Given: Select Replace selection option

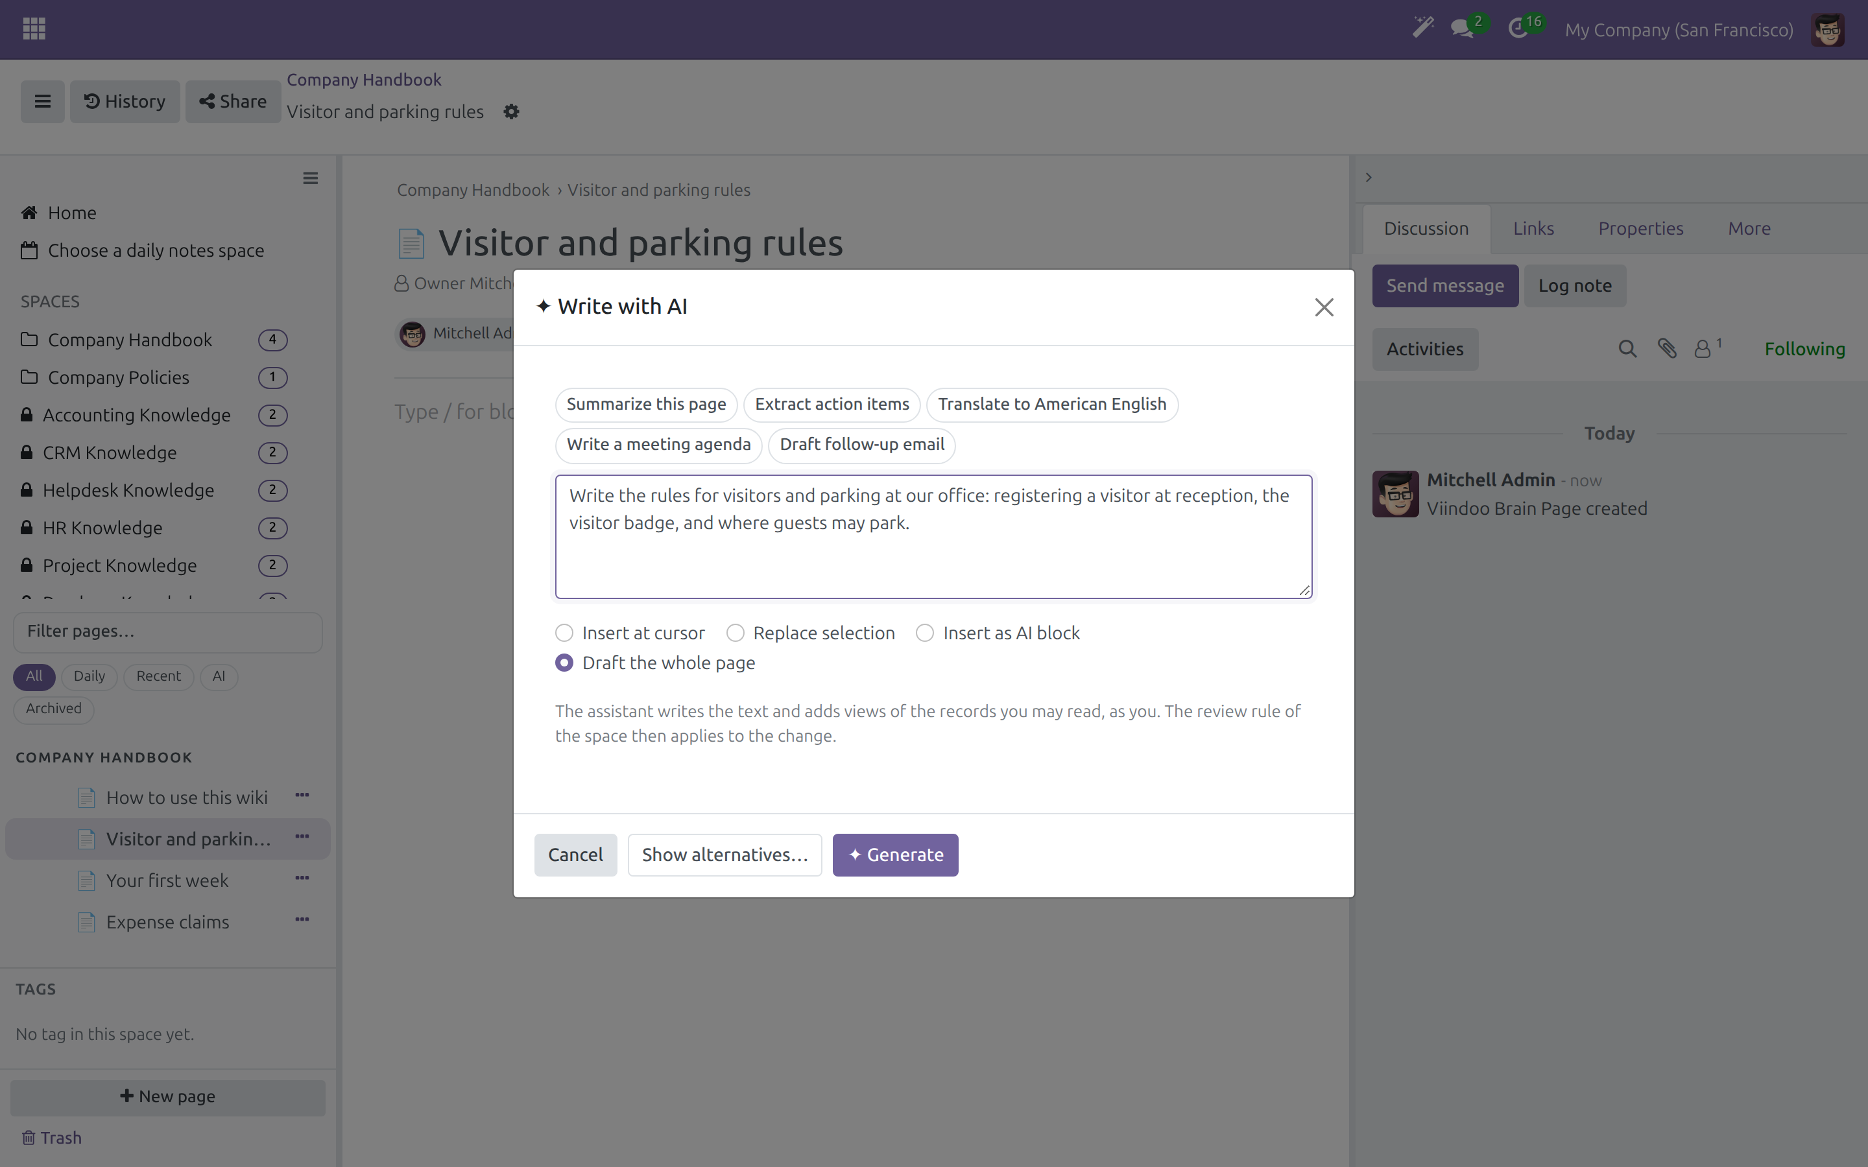Looking at the screenshot, I should [x=736, y=633].
